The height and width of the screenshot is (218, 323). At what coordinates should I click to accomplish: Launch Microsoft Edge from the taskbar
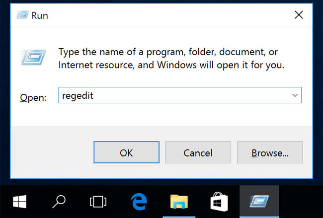click(139, 201)
